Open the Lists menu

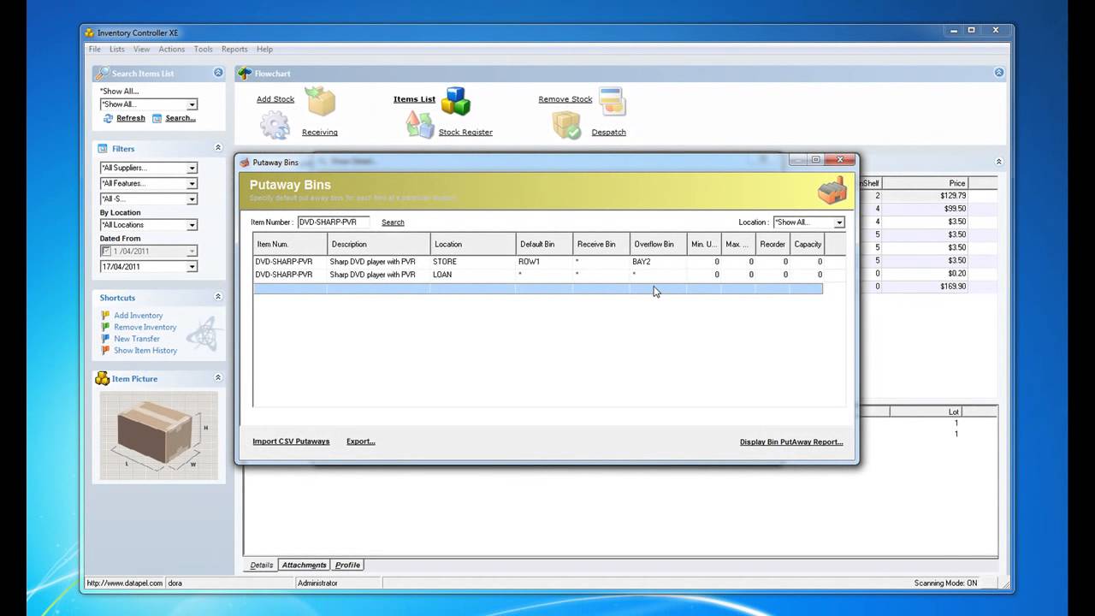point(117,50)
